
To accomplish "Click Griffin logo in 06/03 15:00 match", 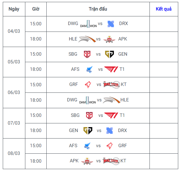I will point(88,85).
